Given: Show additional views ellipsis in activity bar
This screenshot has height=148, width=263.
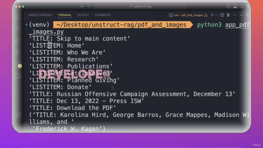Looking at the screenshot, I should [18, 88].
